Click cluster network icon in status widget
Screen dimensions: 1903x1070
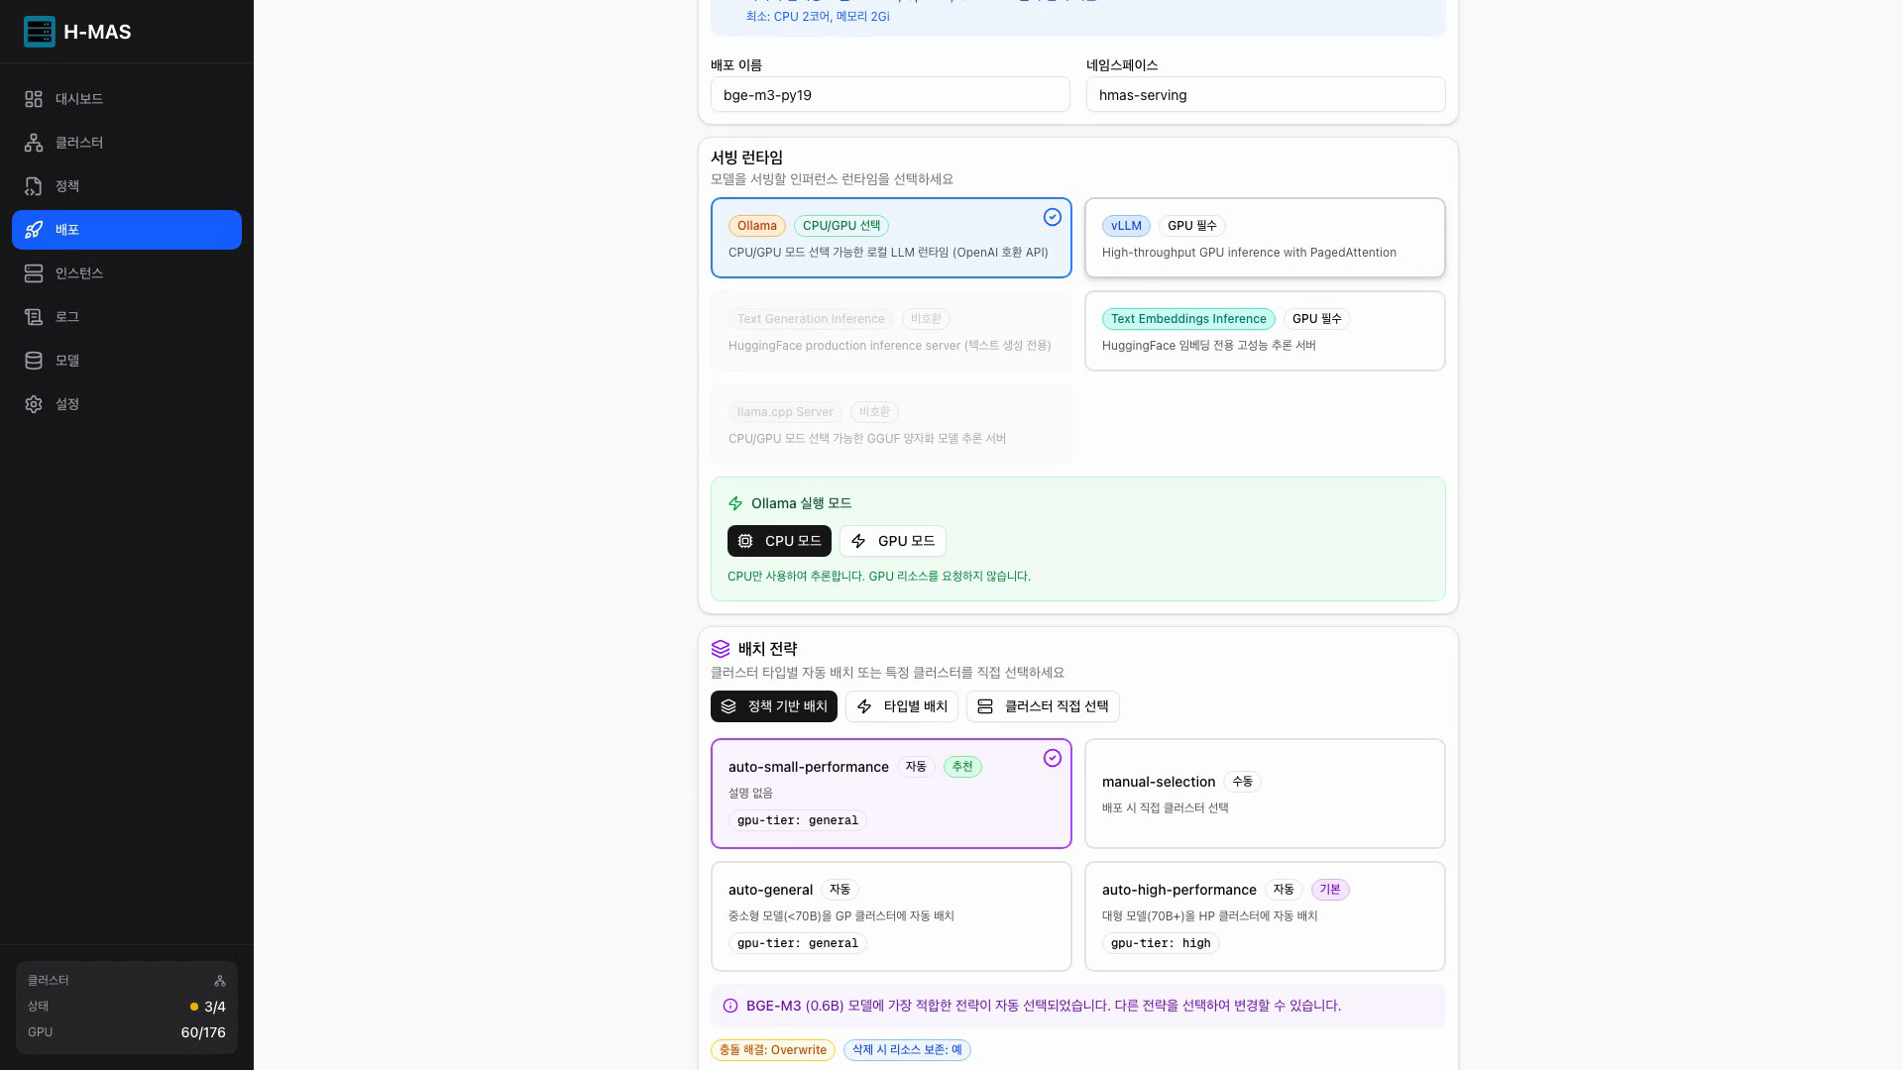pyautogui.click(x=220, y=981)
